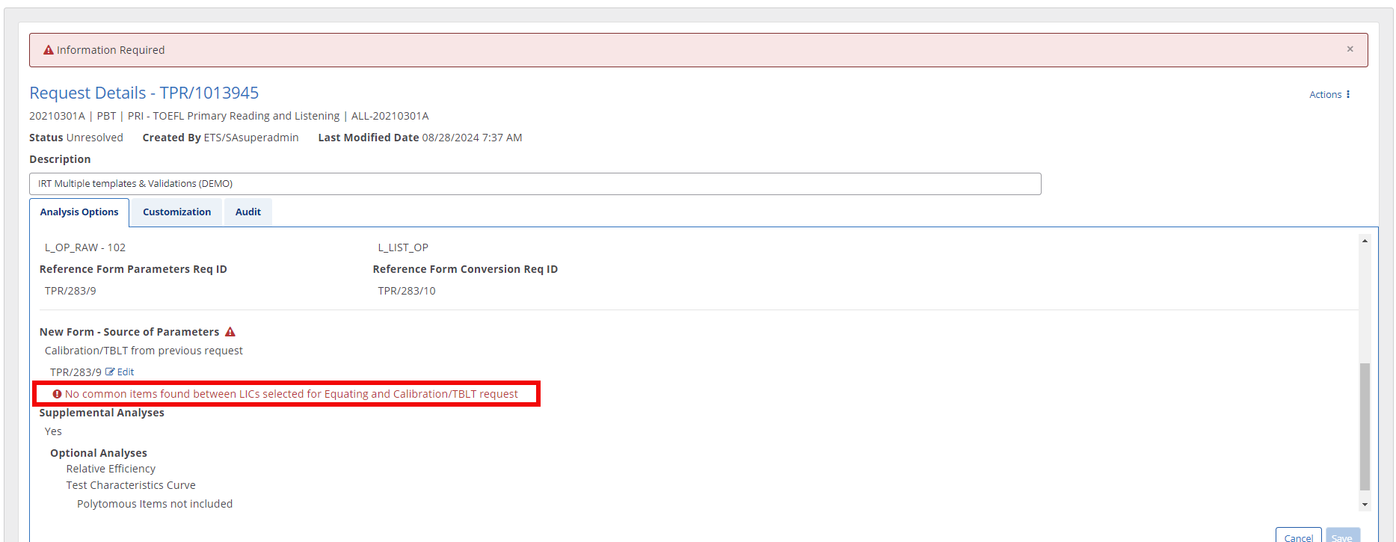The height and width of the screenshot is (542, 1396).
Task: Click the pencil edit icon beside Edit
Action: click(x=110, y=372)
